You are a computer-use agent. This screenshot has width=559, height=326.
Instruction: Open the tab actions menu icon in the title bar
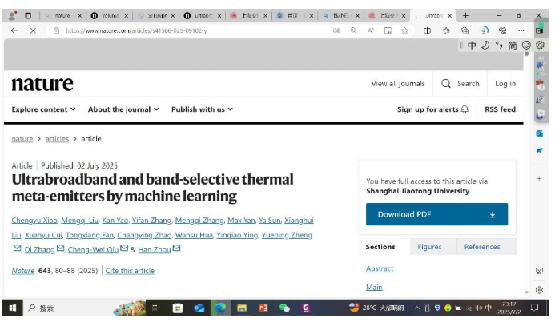pyautogui.click(x=28, y=16)
